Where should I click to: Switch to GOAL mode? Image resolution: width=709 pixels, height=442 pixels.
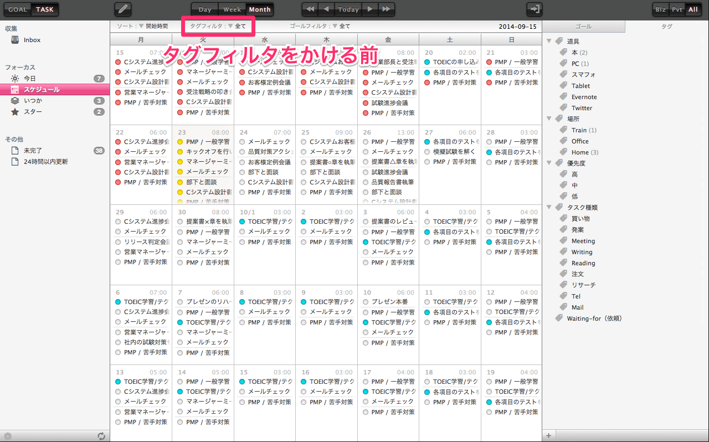(18, 9)
